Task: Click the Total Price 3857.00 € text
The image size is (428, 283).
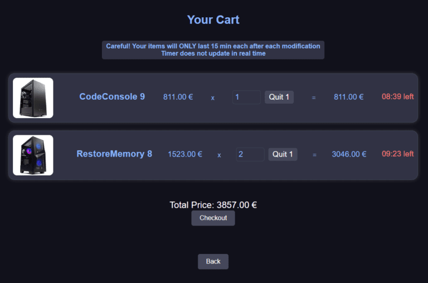Action: pos(213,205)
